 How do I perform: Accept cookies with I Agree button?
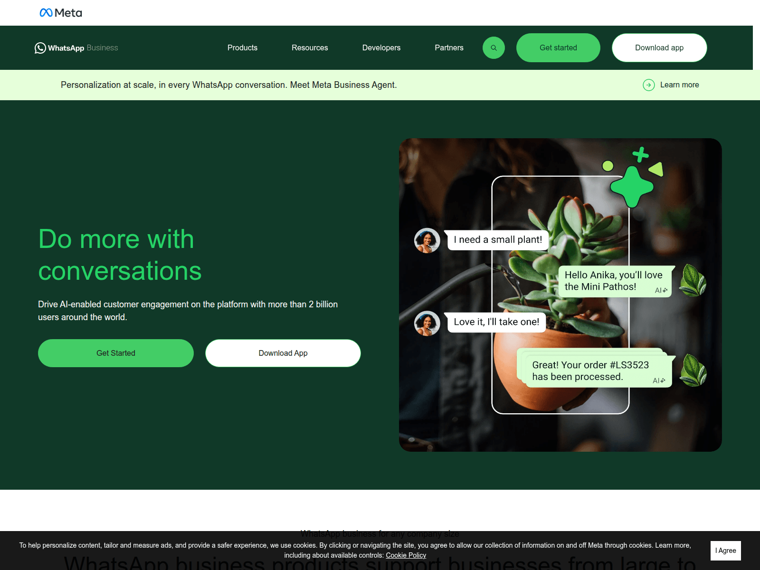coord(725,551)
